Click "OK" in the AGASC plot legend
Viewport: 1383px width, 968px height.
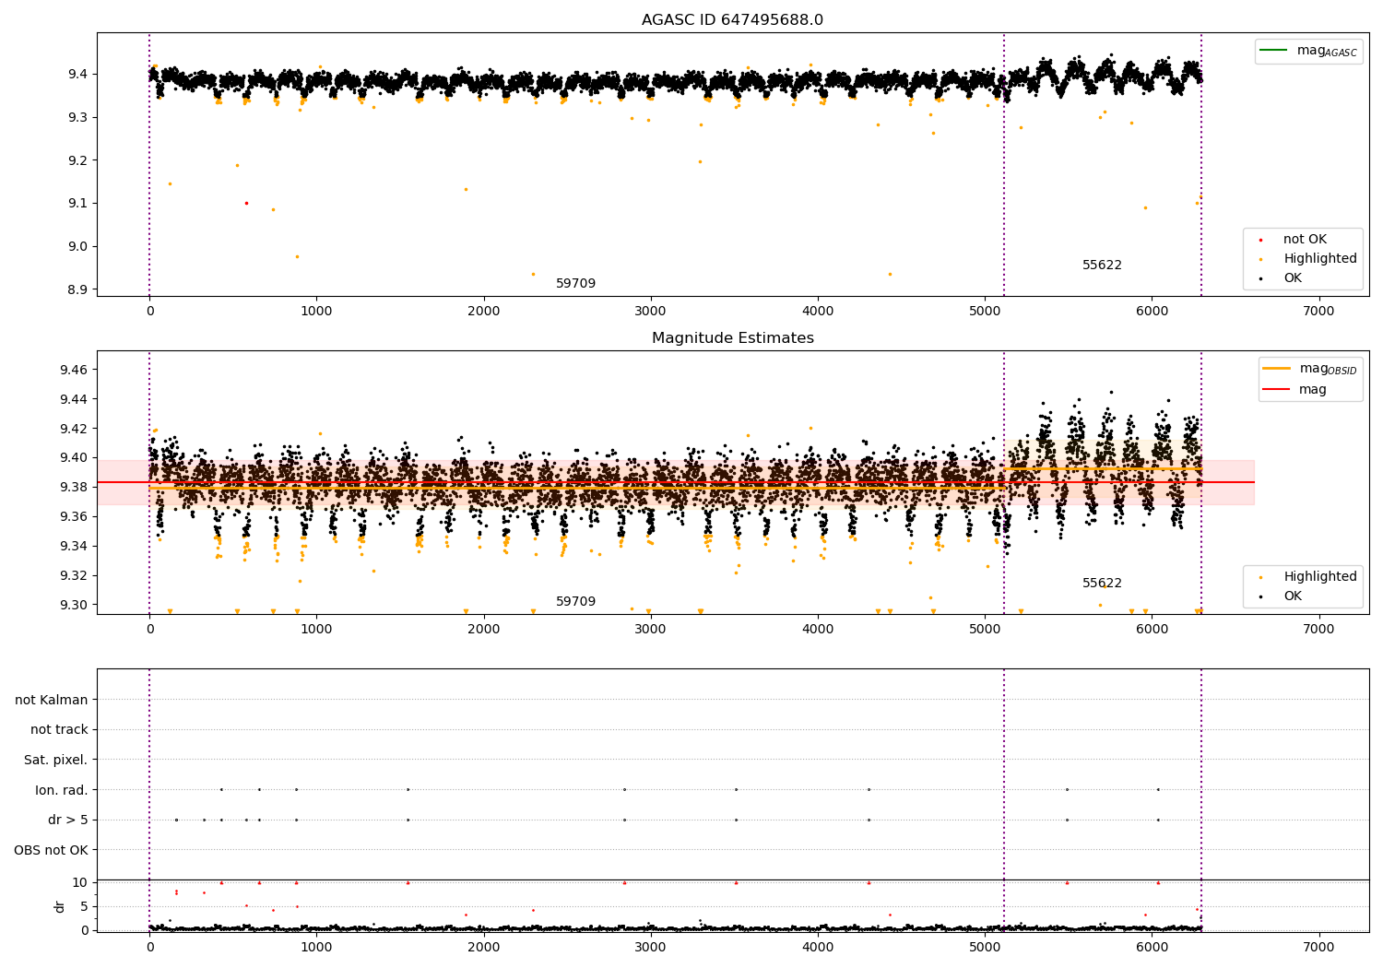click(1293, 278)
